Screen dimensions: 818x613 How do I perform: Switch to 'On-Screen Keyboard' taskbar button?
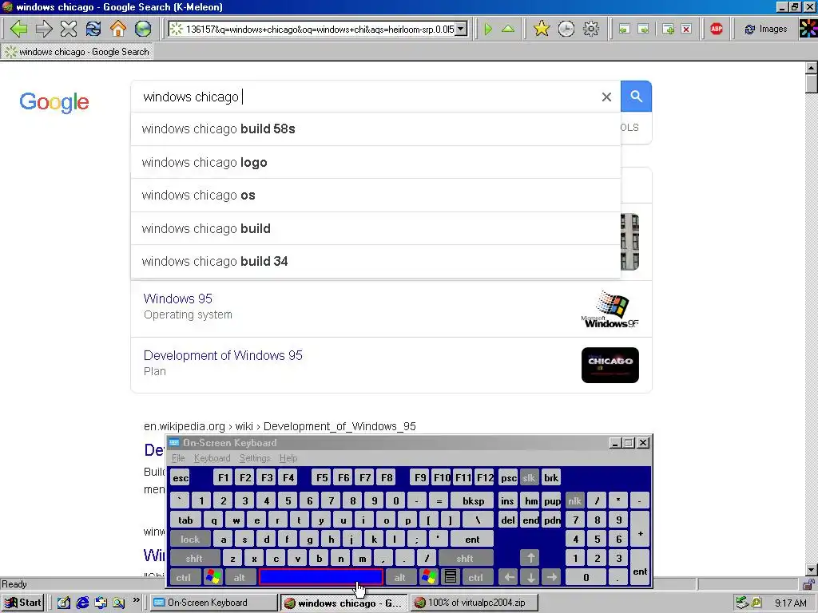[x=214, y=603]
